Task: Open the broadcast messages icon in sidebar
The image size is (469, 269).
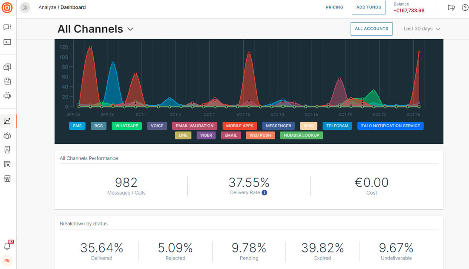Action: tap(7, 67)
